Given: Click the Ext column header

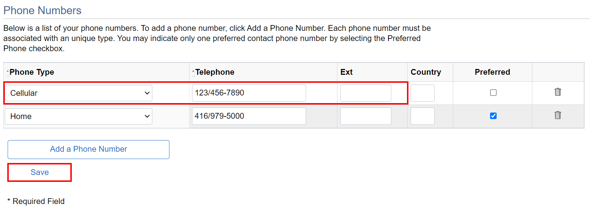Looking at the screenshot, I should tap(346, 72).
